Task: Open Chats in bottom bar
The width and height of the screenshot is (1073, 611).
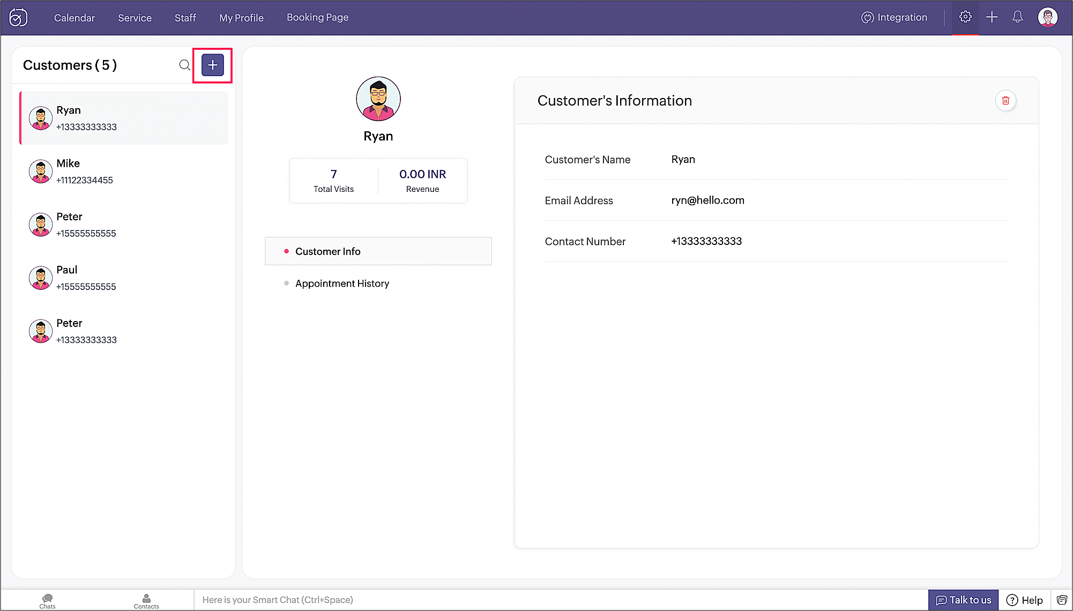Action: [x=47, y=601]
